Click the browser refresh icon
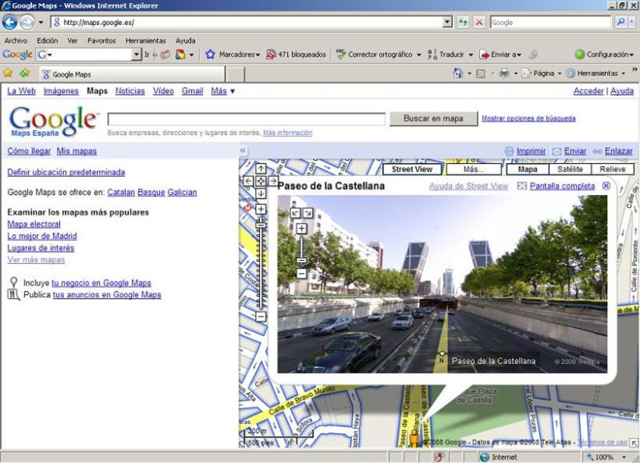 click(463, 22)
